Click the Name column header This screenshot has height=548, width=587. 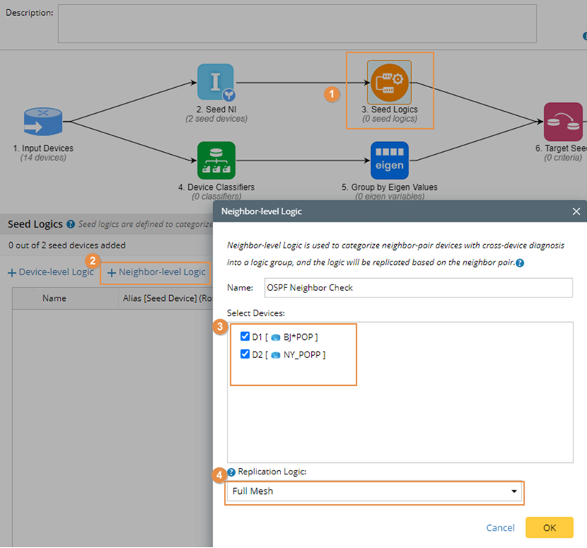[x=54, y=298]
